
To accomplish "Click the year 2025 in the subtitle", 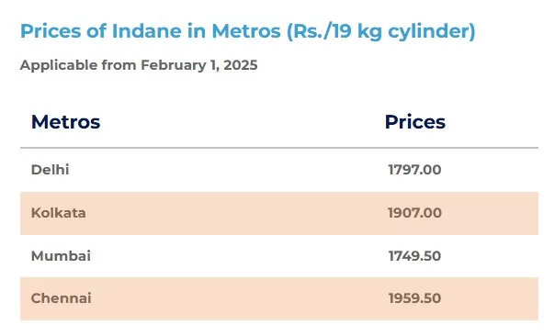I will click(241, 65).
